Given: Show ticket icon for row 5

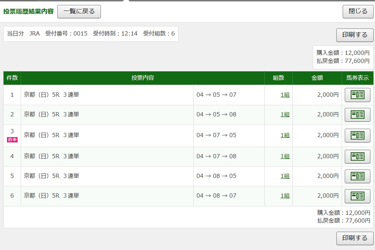Looking at the screenshot, I should tap(357, 176).
